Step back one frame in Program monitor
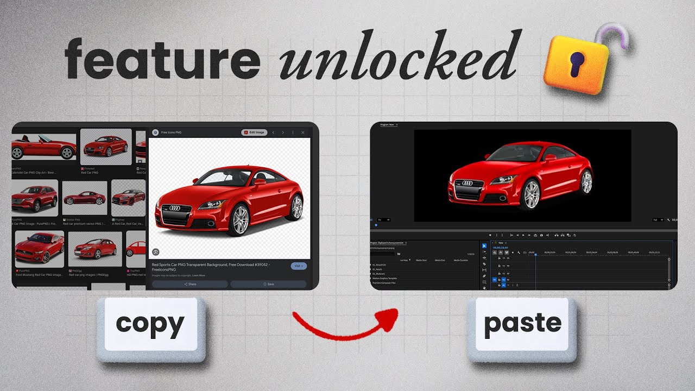The width and height of the screenshot is (695, 391). [x=517, y=235]
